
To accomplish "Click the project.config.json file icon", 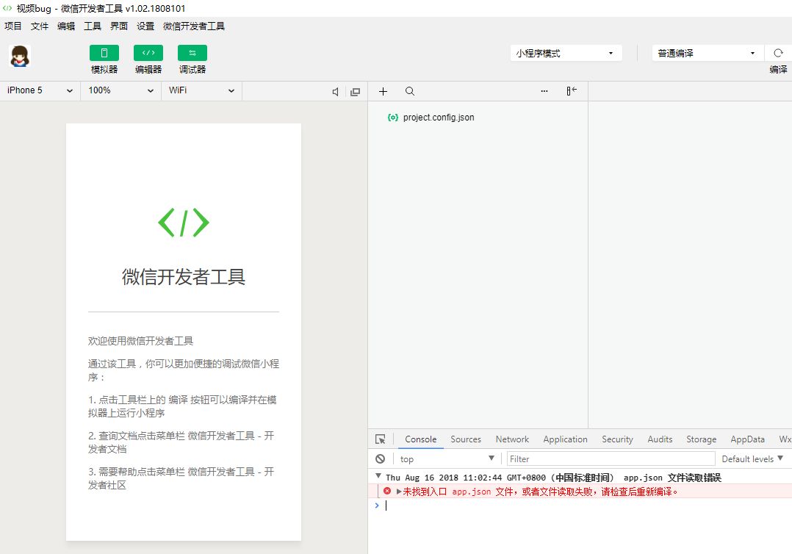I will tap(392, 117).
